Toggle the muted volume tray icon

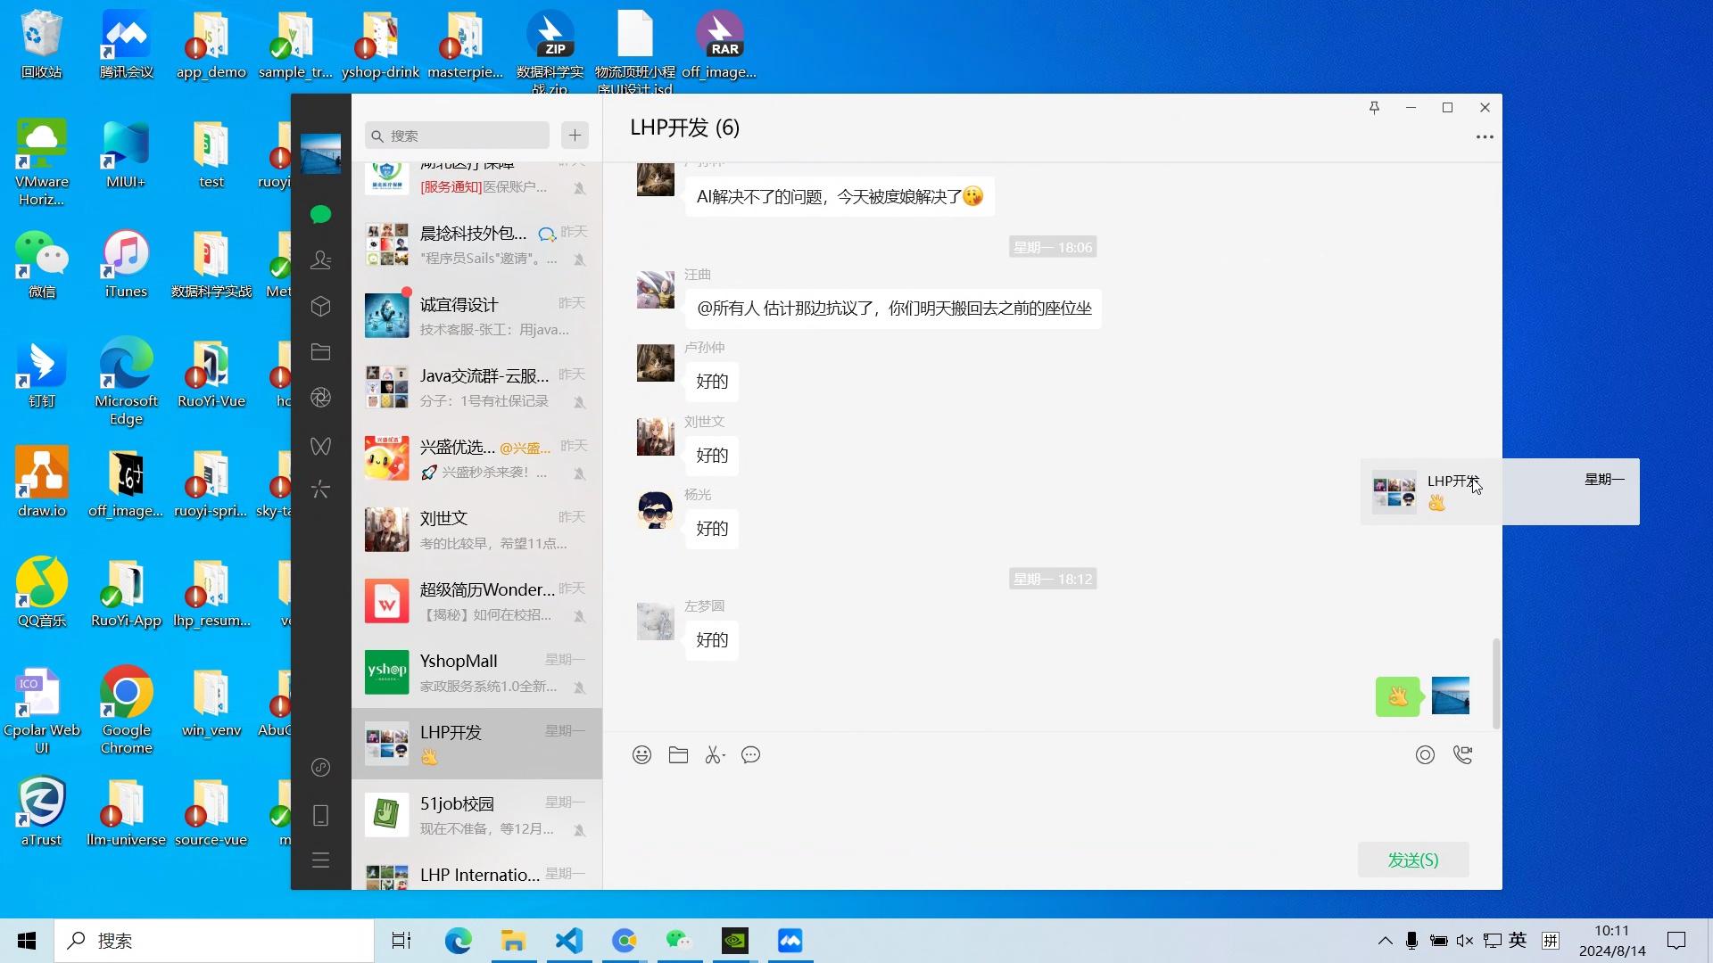click(1465, 941)
